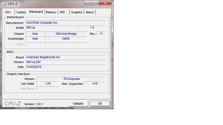Click the BIOS Date 01/05/2010 field
The width and height of the screenshot is (223, 125).
click(x=66, y=67)
